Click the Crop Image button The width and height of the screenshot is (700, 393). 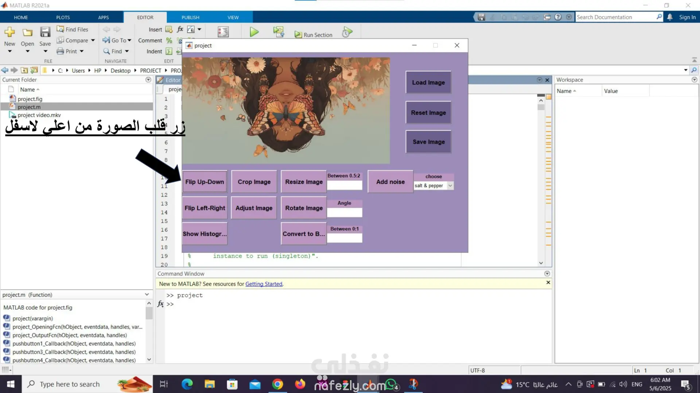tap(254, 182)
